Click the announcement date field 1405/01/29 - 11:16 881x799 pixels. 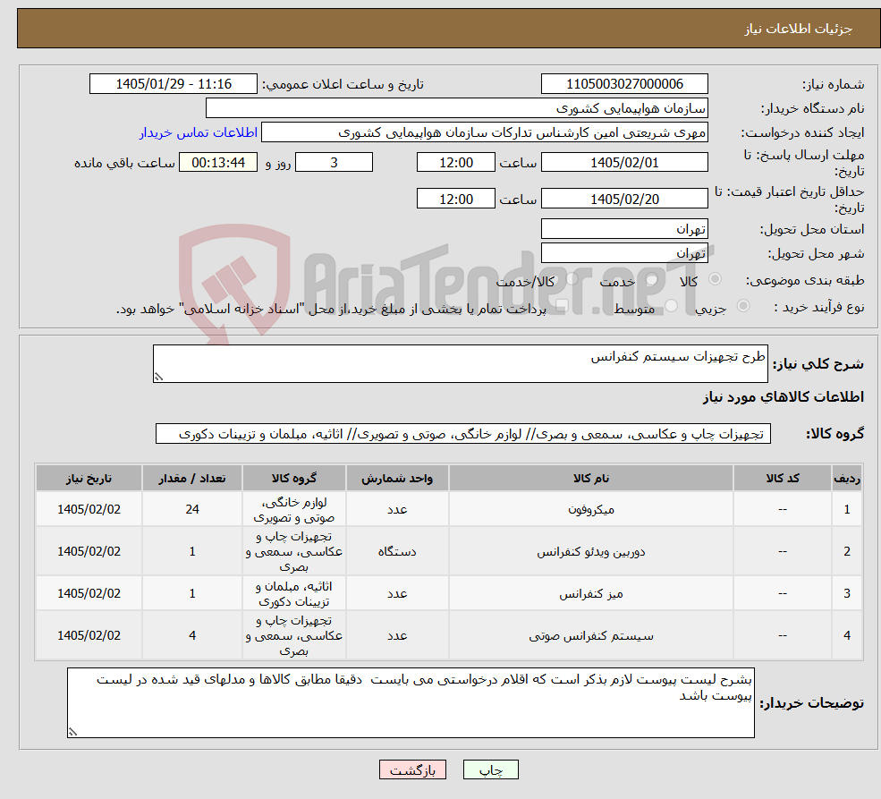coord(173,84)
